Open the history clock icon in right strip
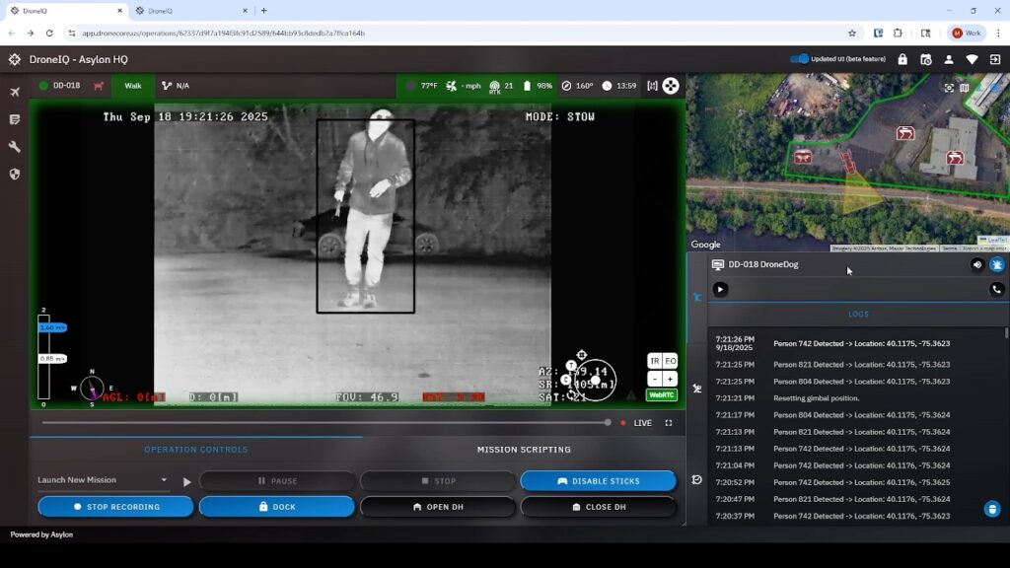Screen dimensions: 1010x568 pyautogui.click(x=697, y=480)
